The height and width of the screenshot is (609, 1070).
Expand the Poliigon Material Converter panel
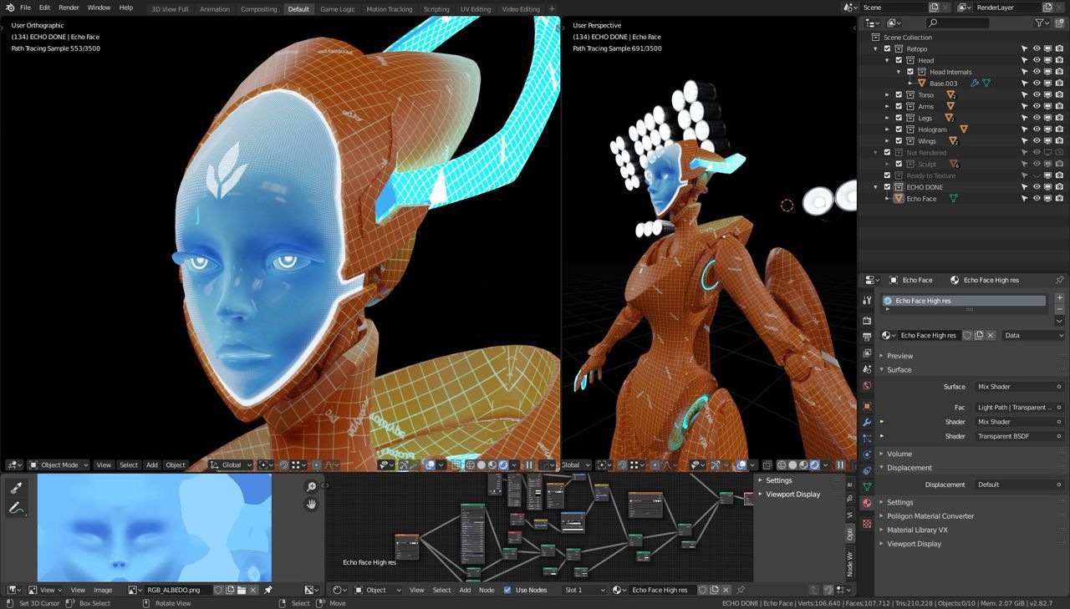(x=930, y=516)
